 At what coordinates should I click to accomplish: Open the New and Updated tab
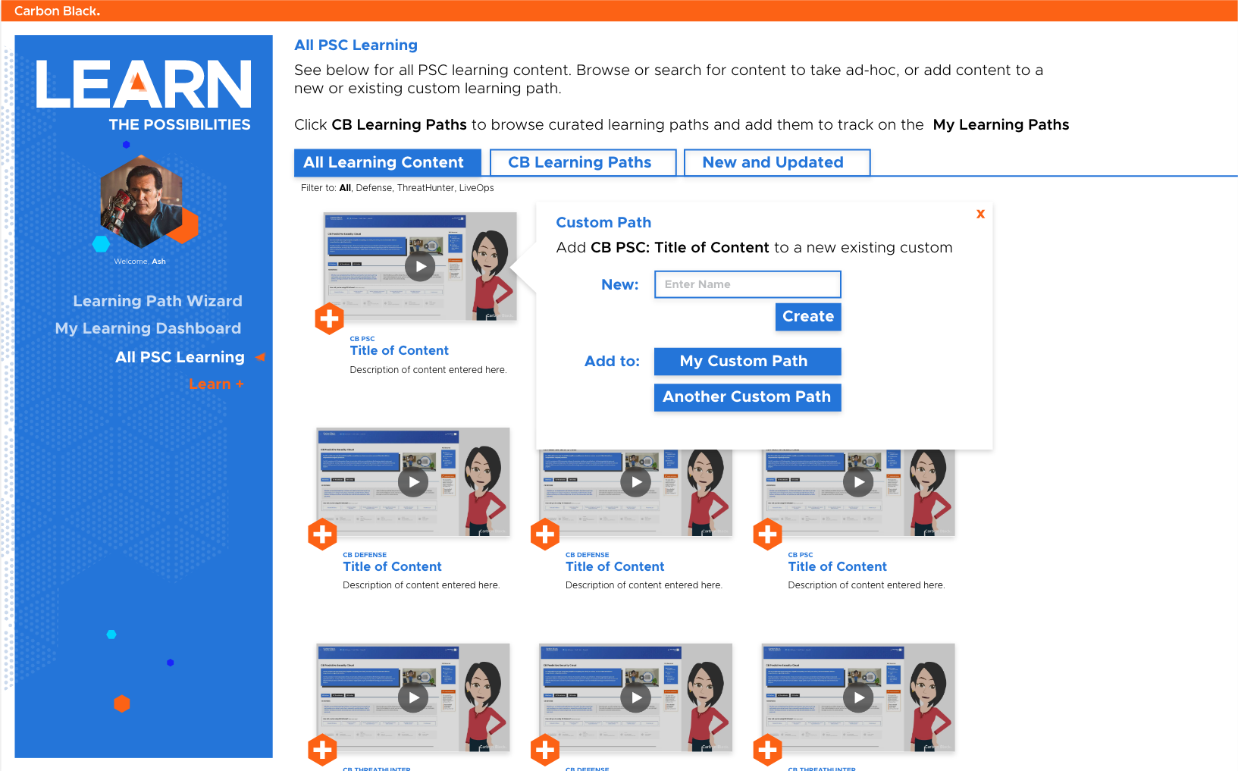click(777, 162)
